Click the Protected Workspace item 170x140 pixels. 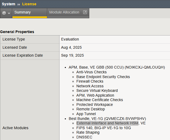pos(95,105)
